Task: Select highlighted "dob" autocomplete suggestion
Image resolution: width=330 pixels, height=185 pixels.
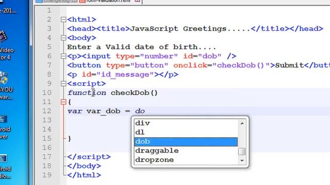Action: 186,142
